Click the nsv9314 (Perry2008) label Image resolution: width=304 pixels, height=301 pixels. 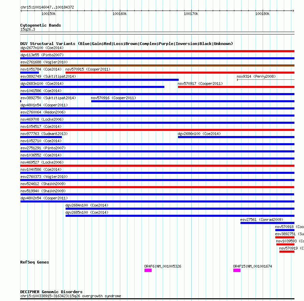click(x=256, y=76)
